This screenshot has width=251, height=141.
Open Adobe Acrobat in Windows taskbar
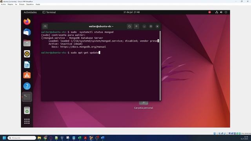[85, 138]
